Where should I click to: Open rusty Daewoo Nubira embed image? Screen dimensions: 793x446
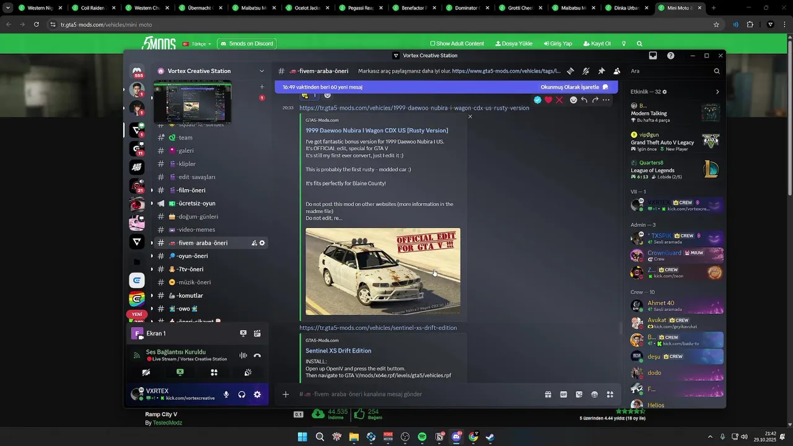pos(383,271)
